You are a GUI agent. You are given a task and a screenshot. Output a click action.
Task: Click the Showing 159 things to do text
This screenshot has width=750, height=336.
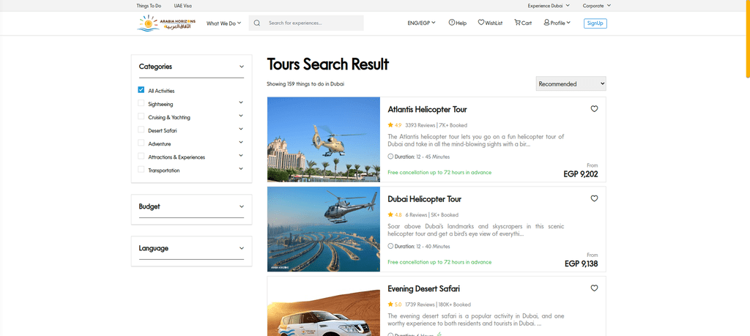click(305, 84)
